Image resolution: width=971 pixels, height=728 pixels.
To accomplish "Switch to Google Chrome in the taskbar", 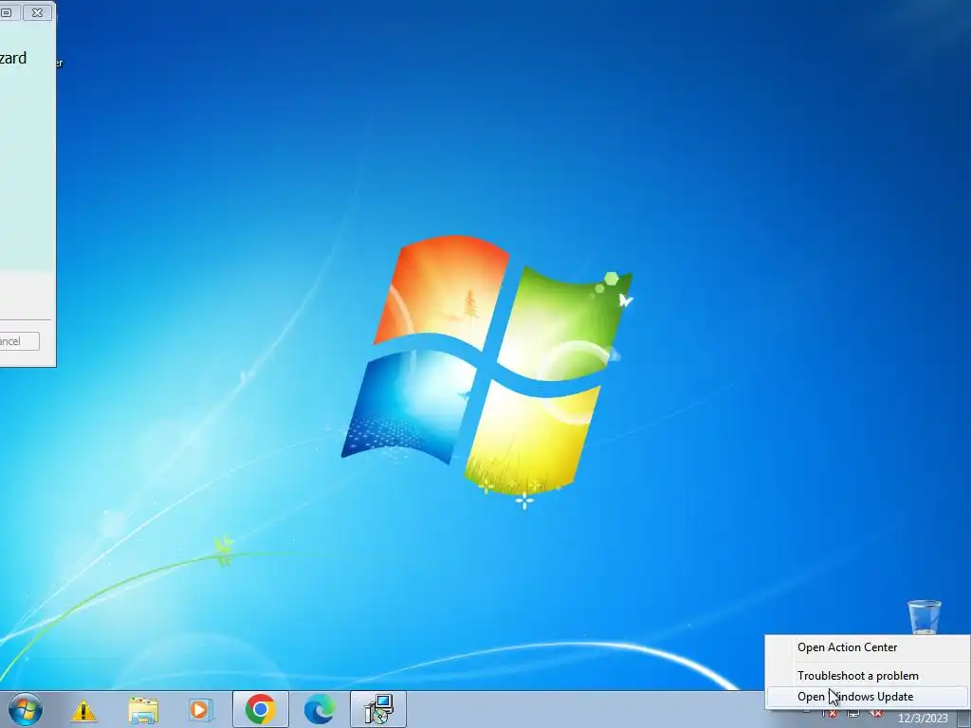I will point(260,709).
